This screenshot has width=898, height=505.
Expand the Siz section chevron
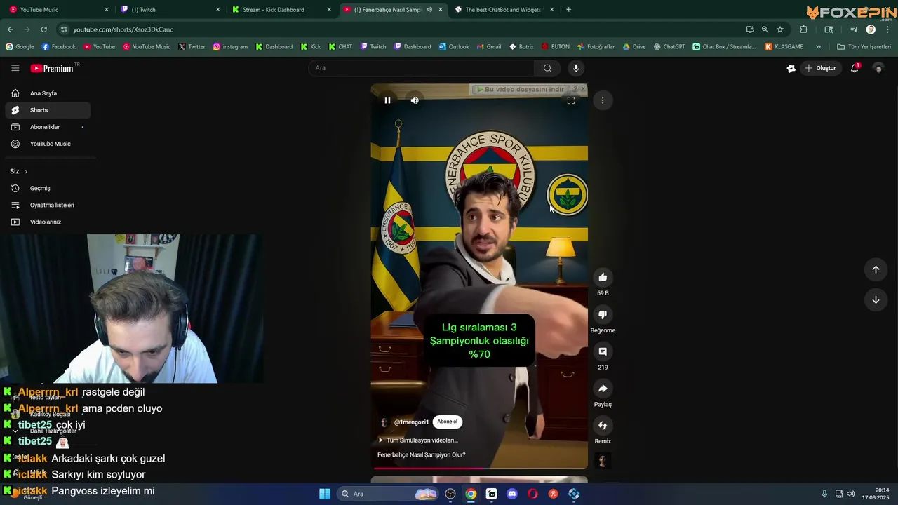26,172
